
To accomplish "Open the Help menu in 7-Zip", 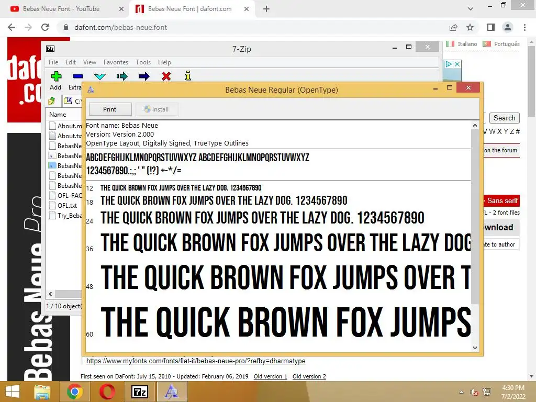I will [164, 62].
